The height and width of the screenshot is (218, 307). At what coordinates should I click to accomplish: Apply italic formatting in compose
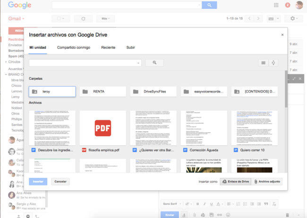pyautogui.click(x=205, y=204)
